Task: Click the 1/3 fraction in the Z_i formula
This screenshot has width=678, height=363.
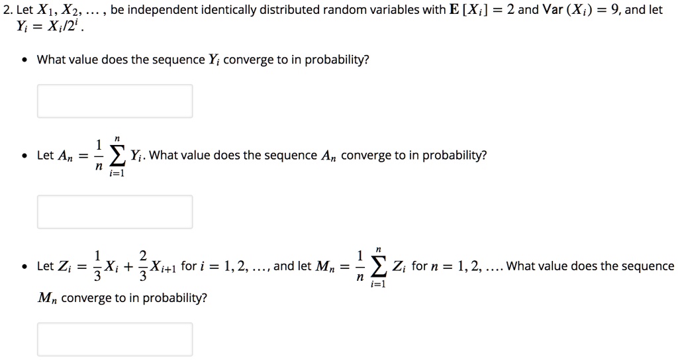Action: pos(98,265)
